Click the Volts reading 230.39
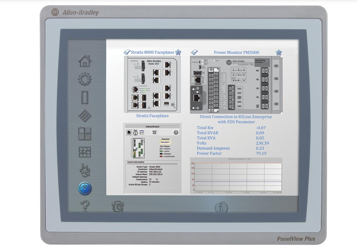357x249 pixels. coord(262,143)
